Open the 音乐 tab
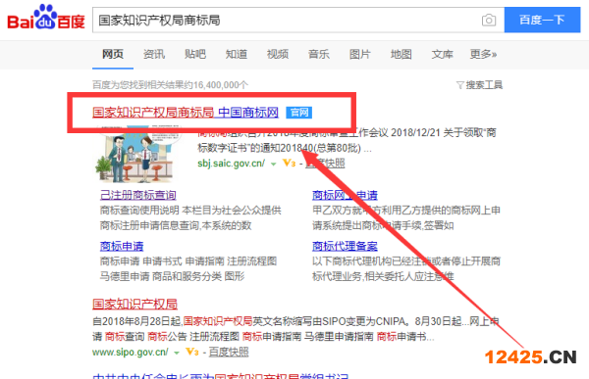The image size is (589, 379). pos(319,55)
